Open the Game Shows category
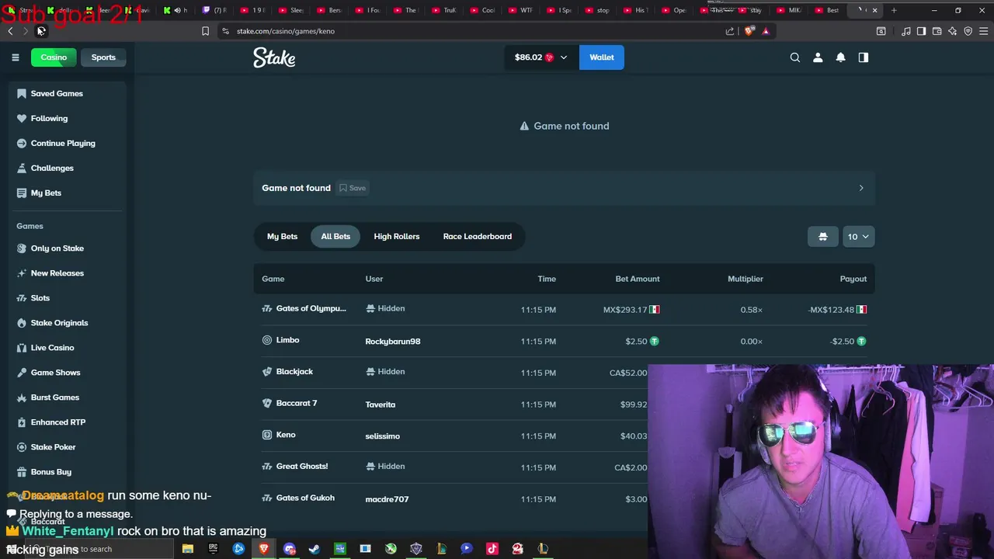This screenshot has height=559, width=994. 55,373
